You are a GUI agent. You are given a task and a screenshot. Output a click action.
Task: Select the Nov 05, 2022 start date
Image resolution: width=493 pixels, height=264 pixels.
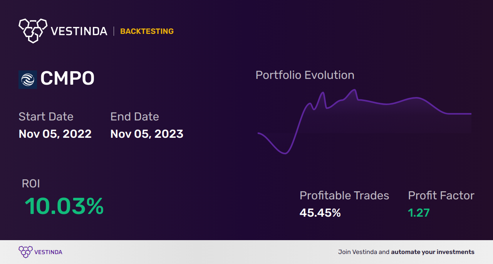(x=55, y=134)
